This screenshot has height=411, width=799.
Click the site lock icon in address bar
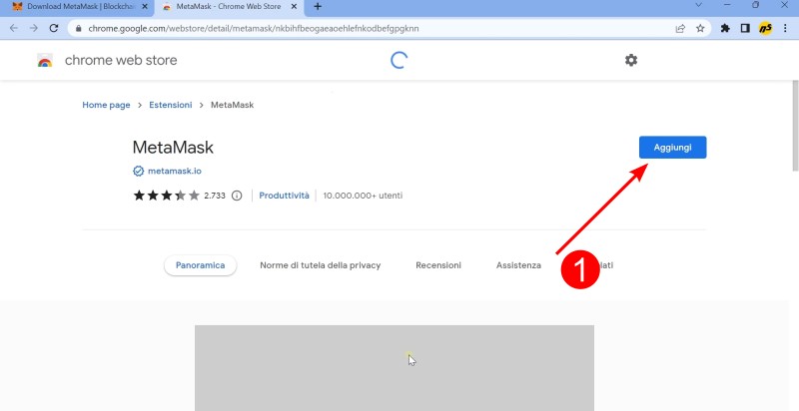pos(78,29)
